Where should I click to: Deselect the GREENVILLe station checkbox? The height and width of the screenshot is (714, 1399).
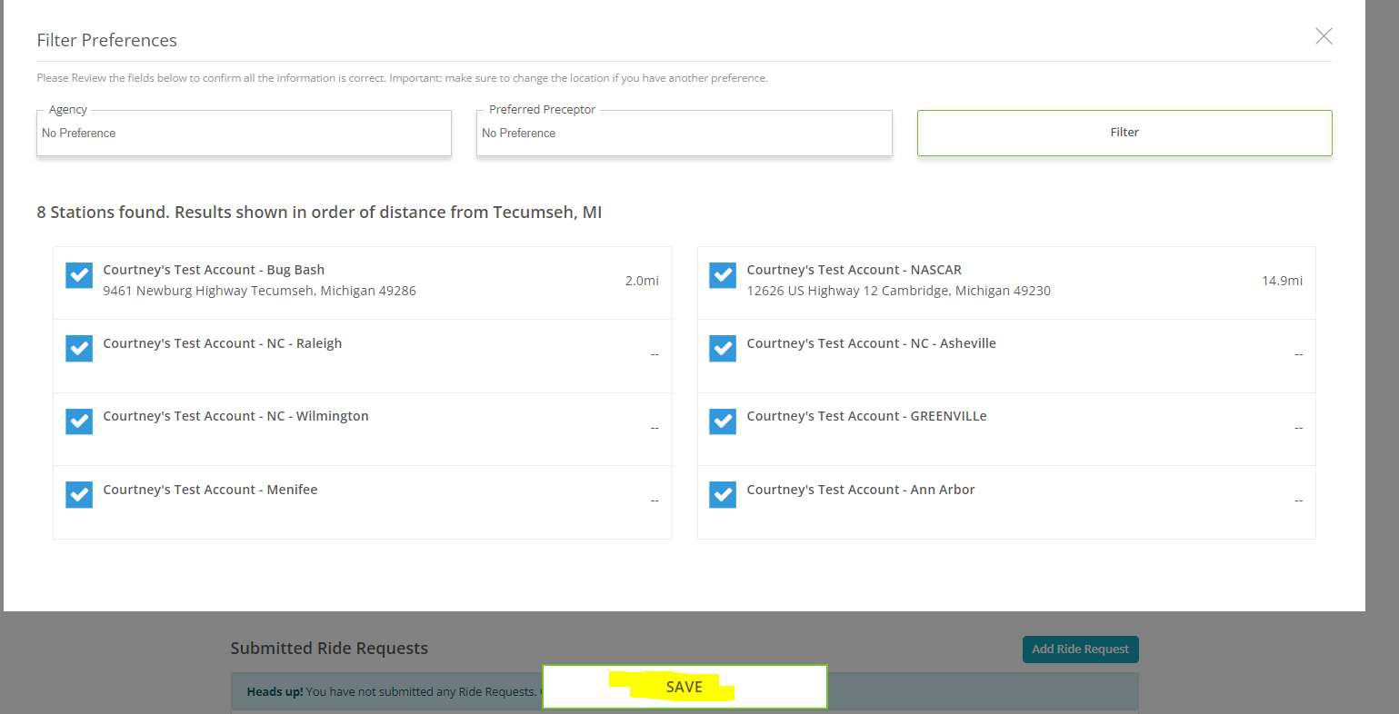pos(723,421)
